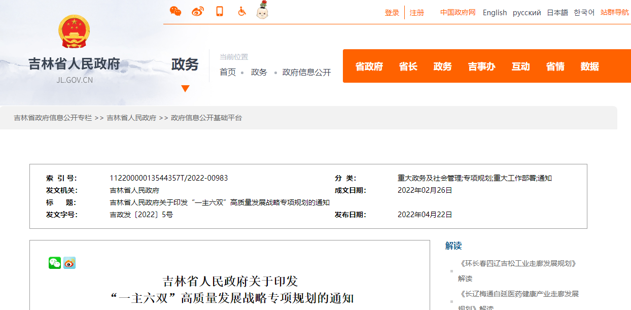Click 政府信息公开基础平台 breadcrumb link
Screen dimensions: 631x310
point(206,118)
